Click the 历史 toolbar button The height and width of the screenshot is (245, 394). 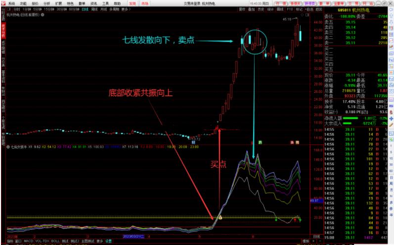coord(261,9)
